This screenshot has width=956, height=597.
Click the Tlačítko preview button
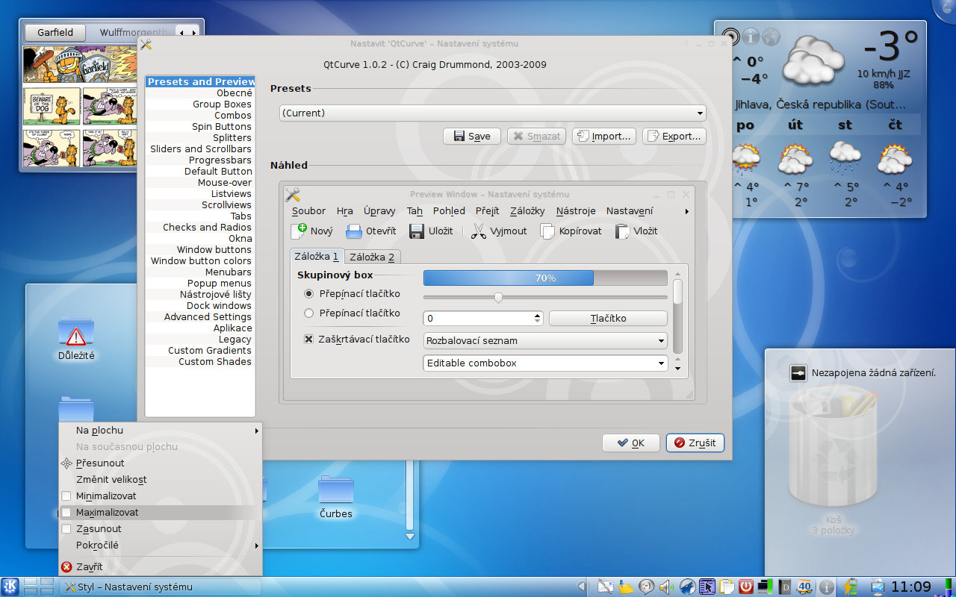pyautogui.click(x=608, y=319)
